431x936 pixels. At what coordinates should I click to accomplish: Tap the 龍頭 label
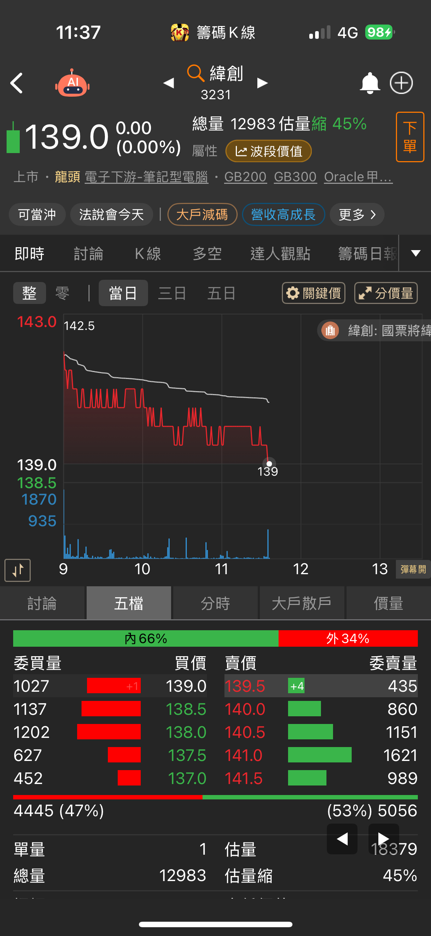68,177
